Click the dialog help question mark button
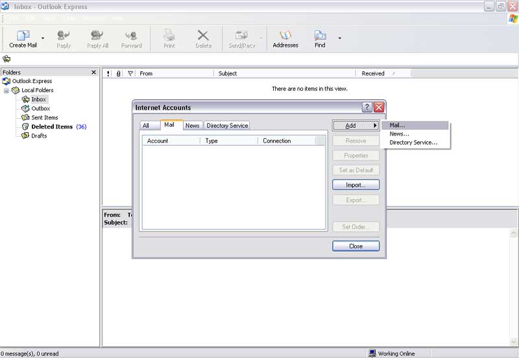This screenshot has width=519, height=358. click(367, 107)
